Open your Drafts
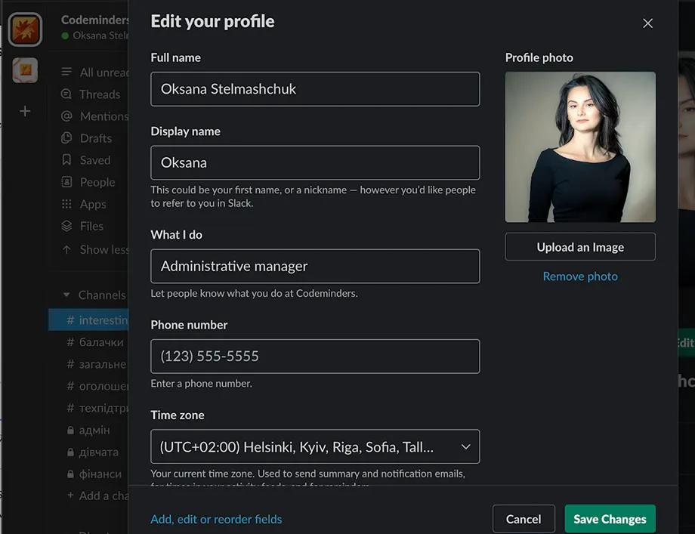The image size is (695, 534). (94, 137)
